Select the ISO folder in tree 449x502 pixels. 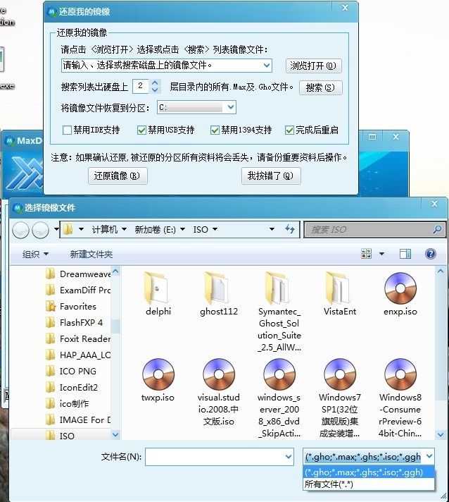pyautogui.click(x=60, y=436)
